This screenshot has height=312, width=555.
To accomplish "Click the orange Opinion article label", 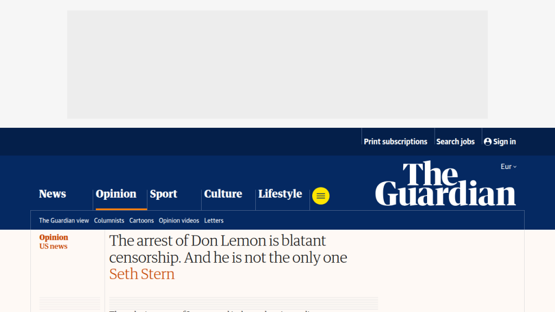I will coord(54,237).
